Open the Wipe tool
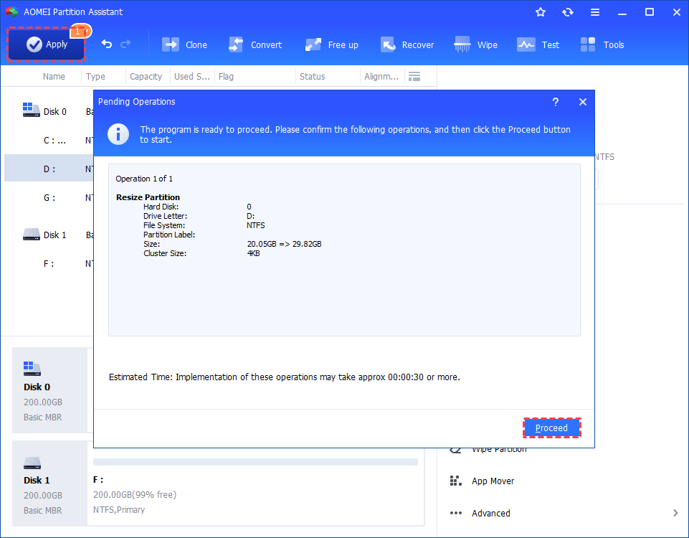 [x=475, y=44]
